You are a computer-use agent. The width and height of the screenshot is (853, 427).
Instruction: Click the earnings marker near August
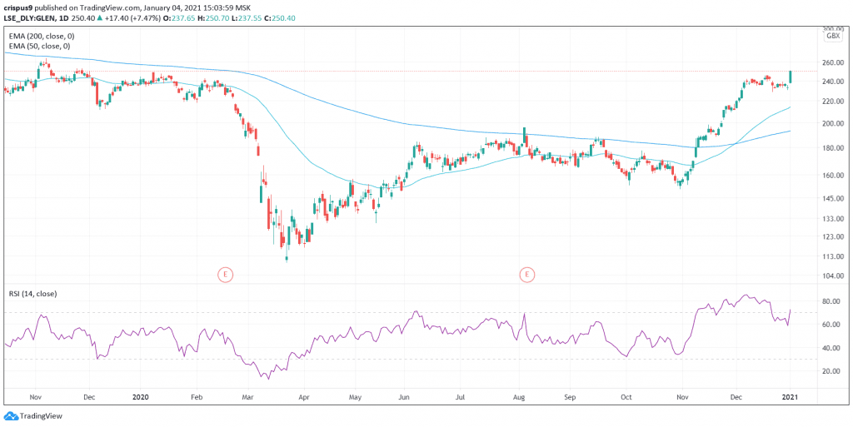click(x=526, y=275)
